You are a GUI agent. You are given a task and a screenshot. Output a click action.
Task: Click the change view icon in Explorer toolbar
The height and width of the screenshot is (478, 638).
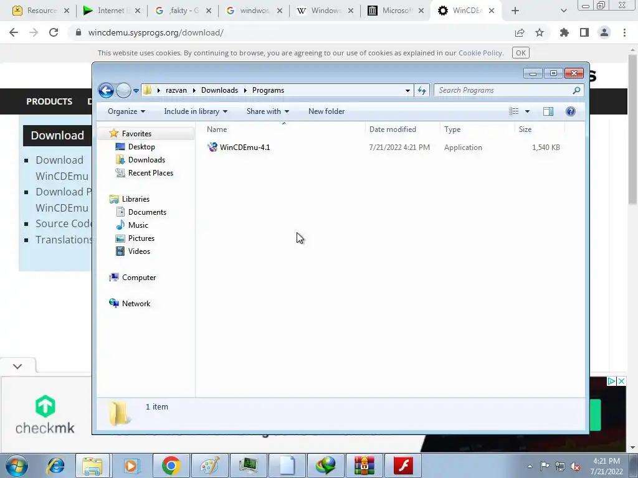[x=514, y=111]
